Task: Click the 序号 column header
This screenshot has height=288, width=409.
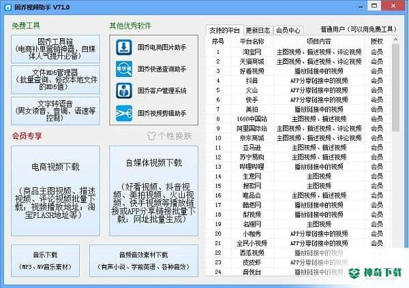Action: 218,42
